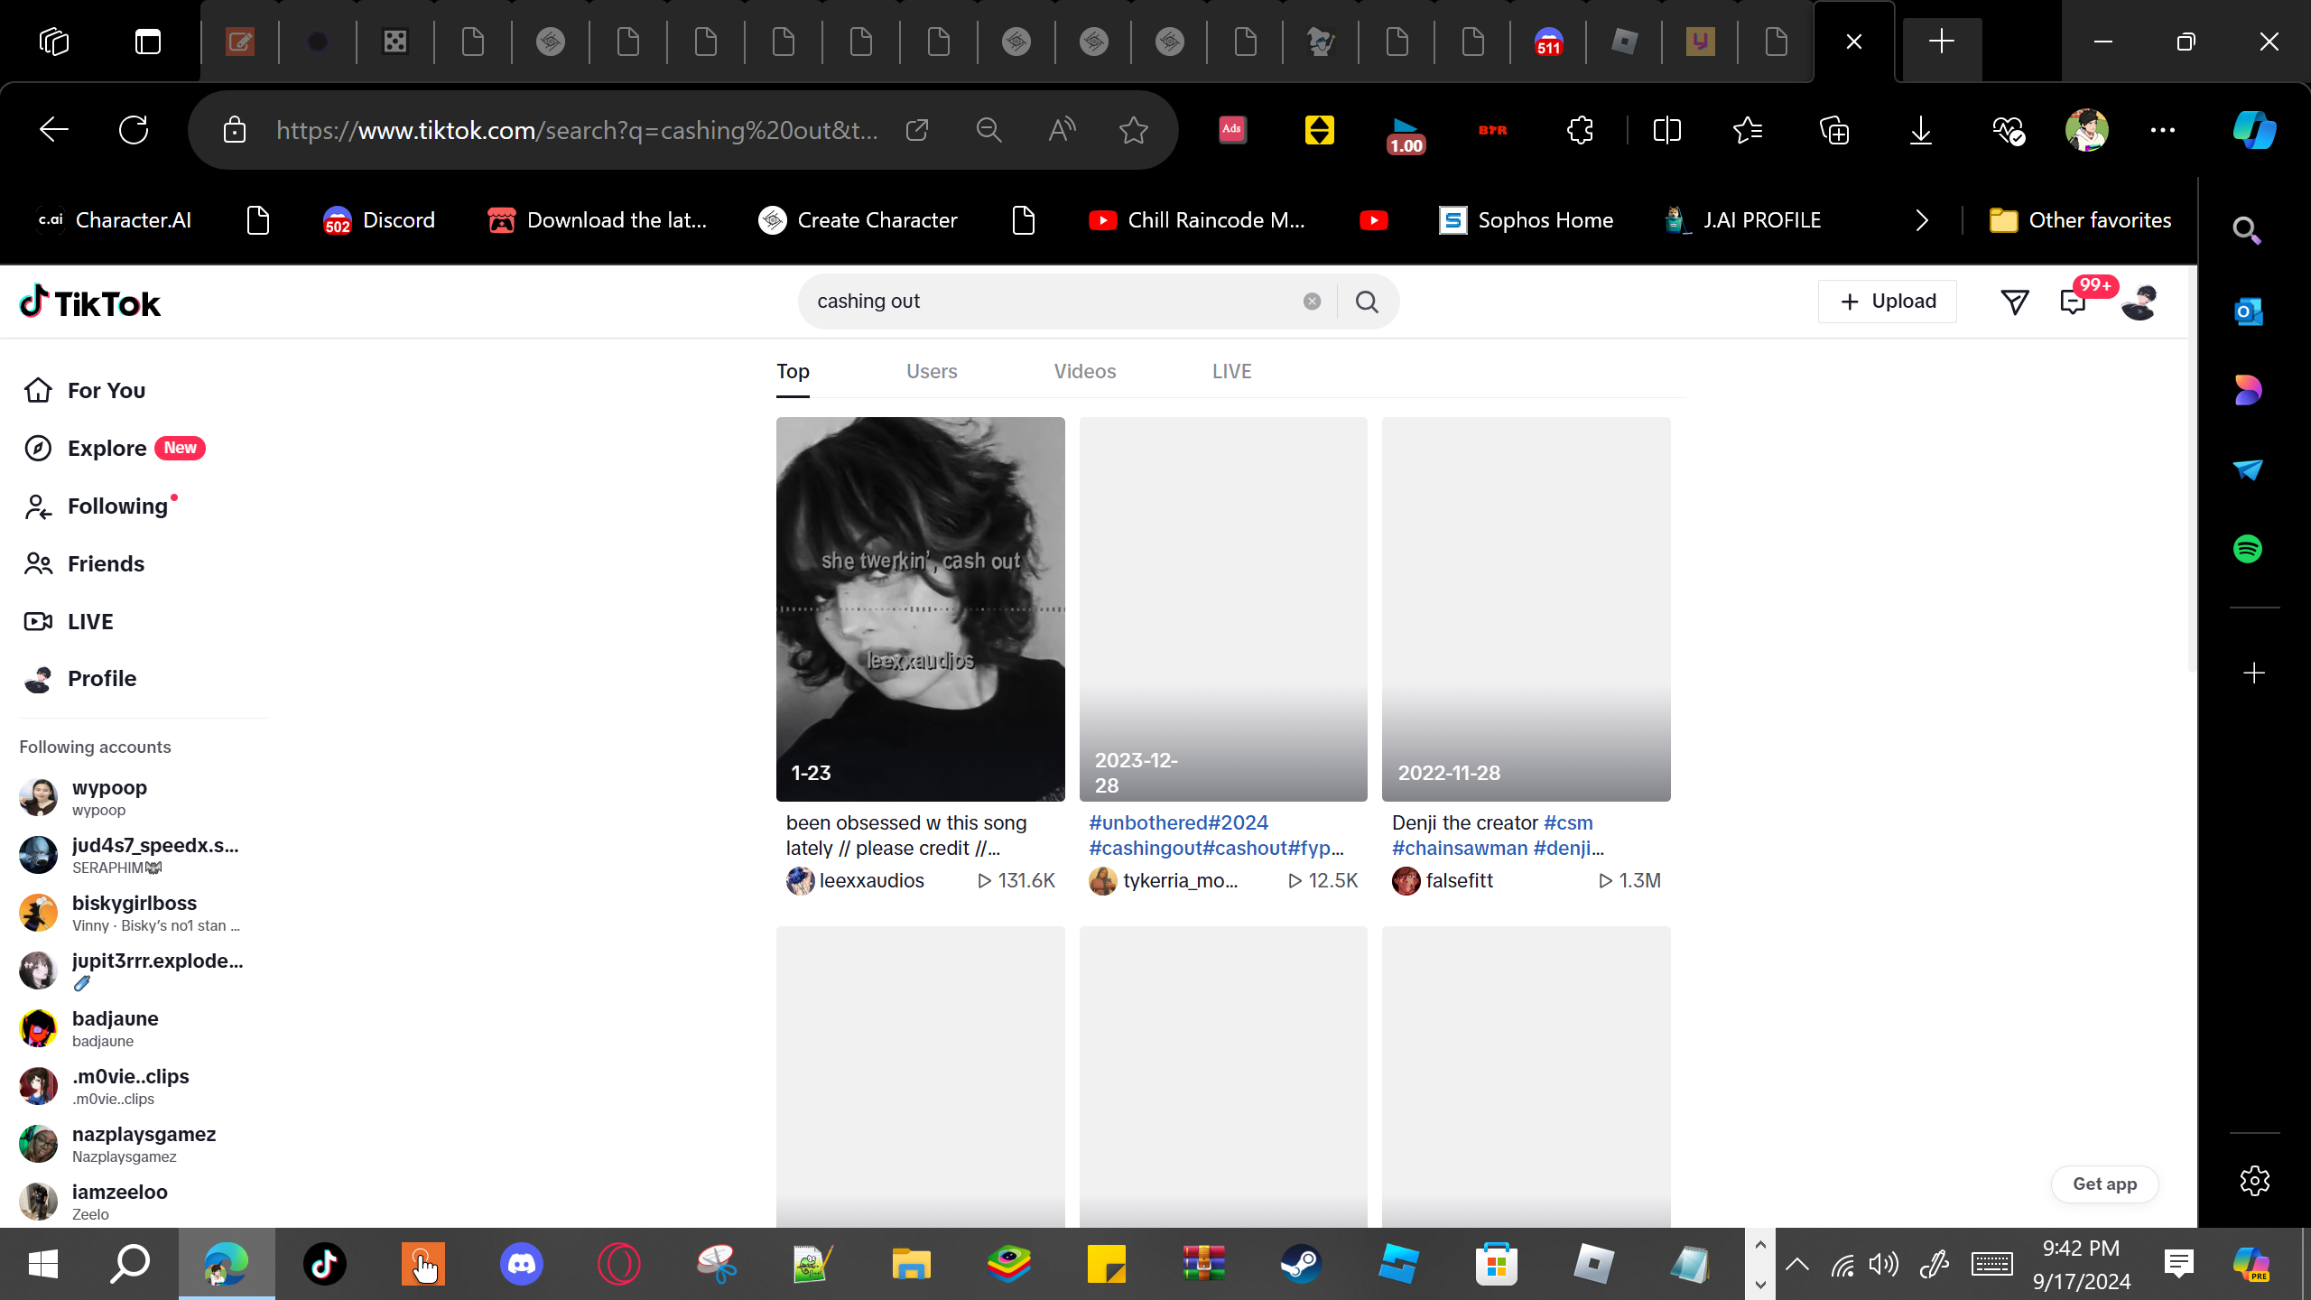Switch to the Users tab
Image resolution: width=2311 pixels, height=1300 pixels.
click(932, 372)
